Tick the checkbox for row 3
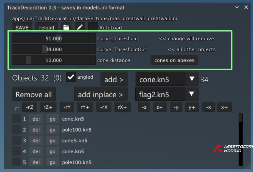253x172 pixels. (x=17, y=140)
